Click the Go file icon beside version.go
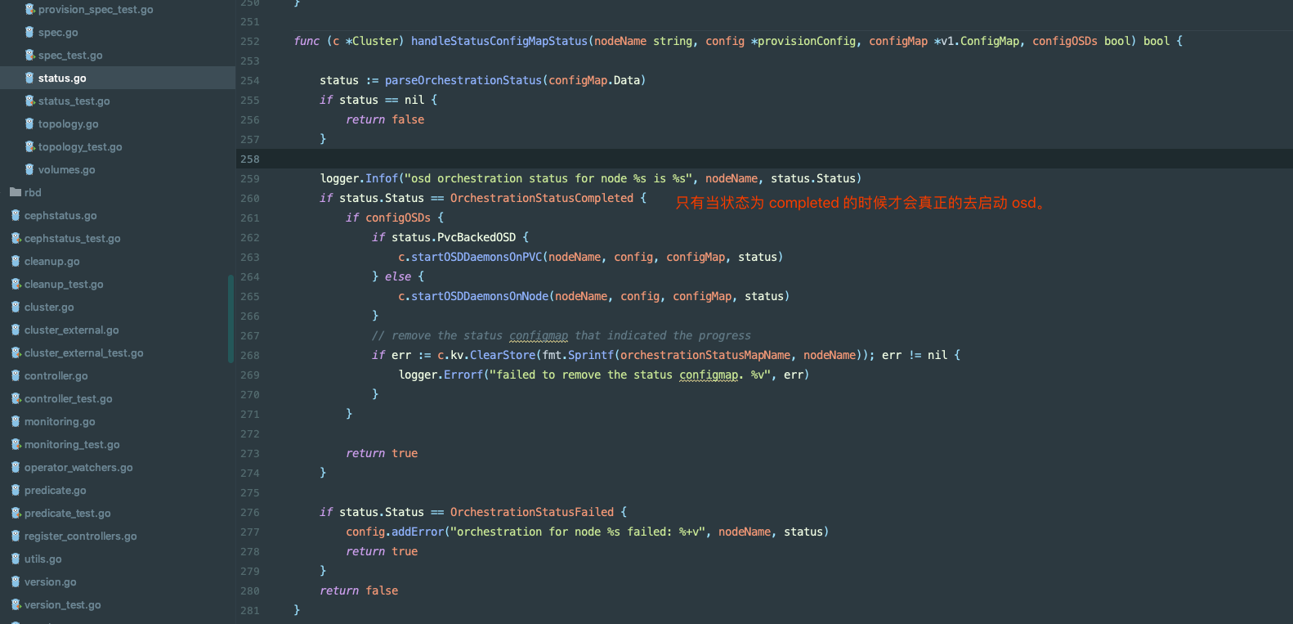The width and height of the screenshot is (1293, 624). click(16, 582)
